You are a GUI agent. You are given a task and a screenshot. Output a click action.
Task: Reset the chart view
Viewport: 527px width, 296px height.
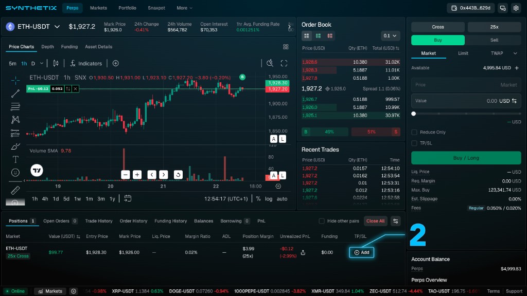[x=178, y=175]
